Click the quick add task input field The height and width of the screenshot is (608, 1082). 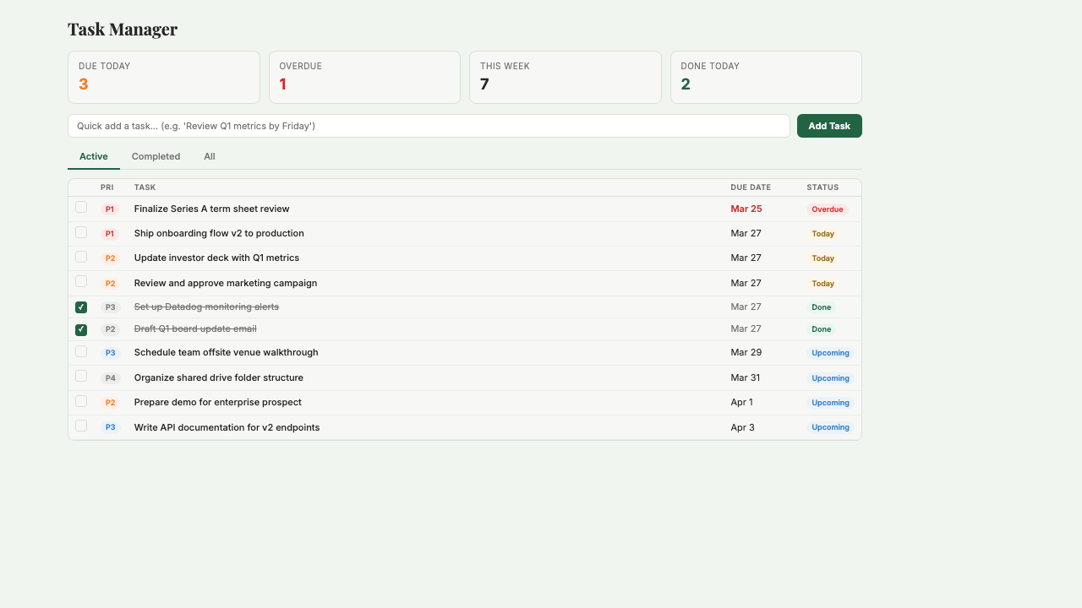pyautogui.click(x=429, y=125)
